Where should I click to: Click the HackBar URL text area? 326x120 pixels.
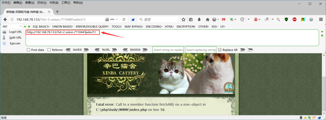pyautogui.click(x=172, y=38)
